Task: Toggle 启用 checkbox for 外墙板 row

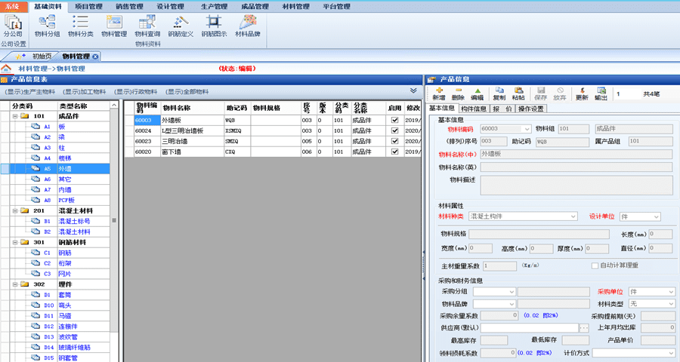Action: coord(394,120)
